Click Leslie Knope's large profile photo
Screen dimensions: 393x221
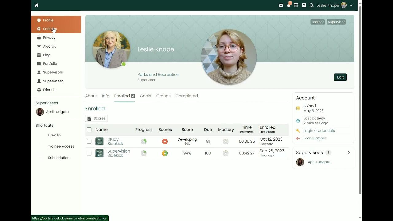point(111,49)
